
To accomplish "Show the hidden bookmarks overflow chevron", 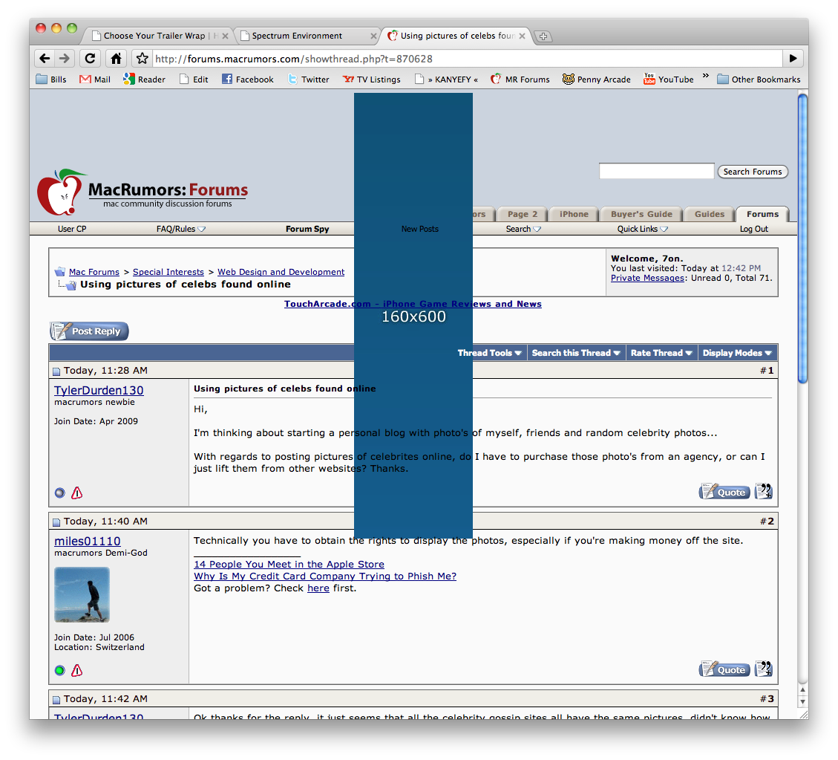I will pos(705,76).
